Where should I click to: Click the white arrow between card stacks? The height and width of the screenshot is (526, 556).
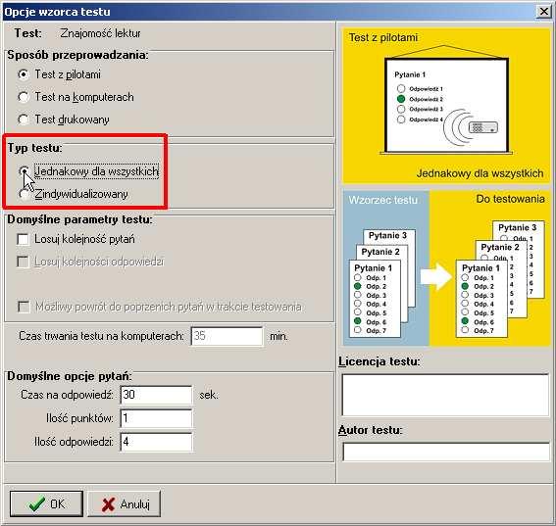coord(436,276)
